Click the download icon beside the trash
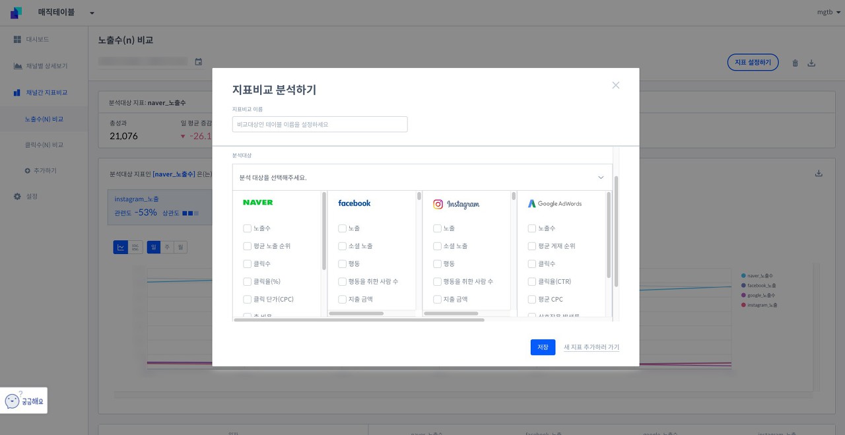This screenshot has height=435, width=845. click(x=812, y=63)
